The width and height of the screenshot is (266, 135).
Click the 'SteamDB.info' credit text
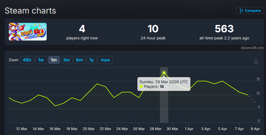[252, 48]
